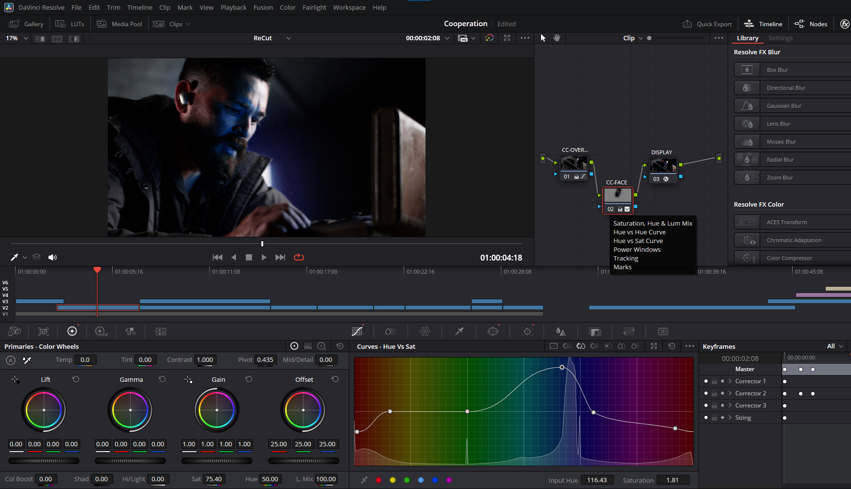851x489 pixels.
Task: Select the red hue color swatch
Action: pos(378,480)
